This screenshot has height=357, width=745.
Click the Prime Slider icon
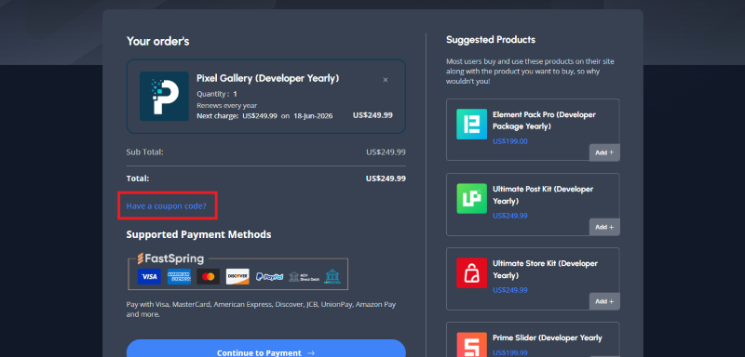(x=472, y=345)
